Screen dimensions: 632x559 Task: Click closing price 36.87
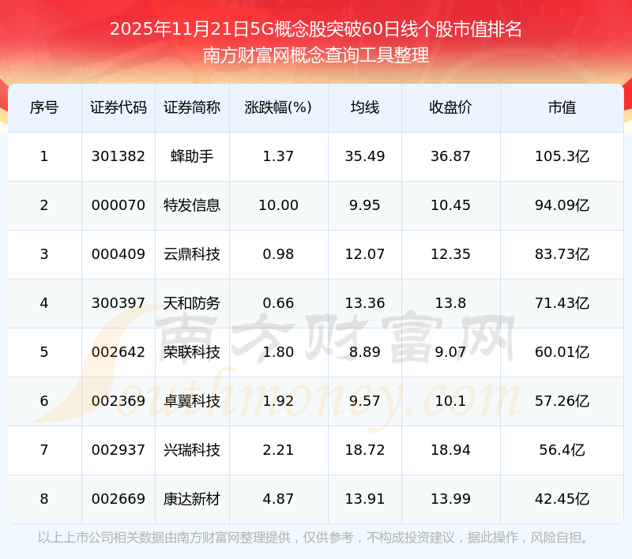450,156
